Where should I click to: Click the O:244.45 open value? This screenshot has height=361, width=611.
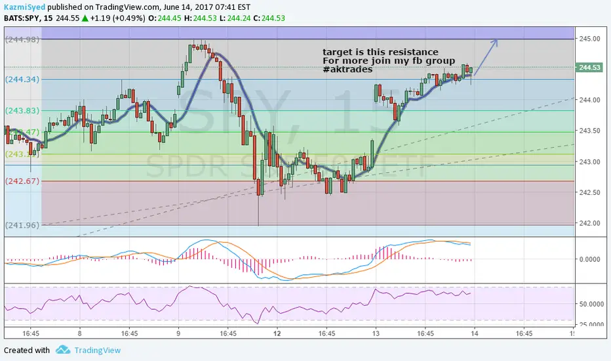click(165, 18)
